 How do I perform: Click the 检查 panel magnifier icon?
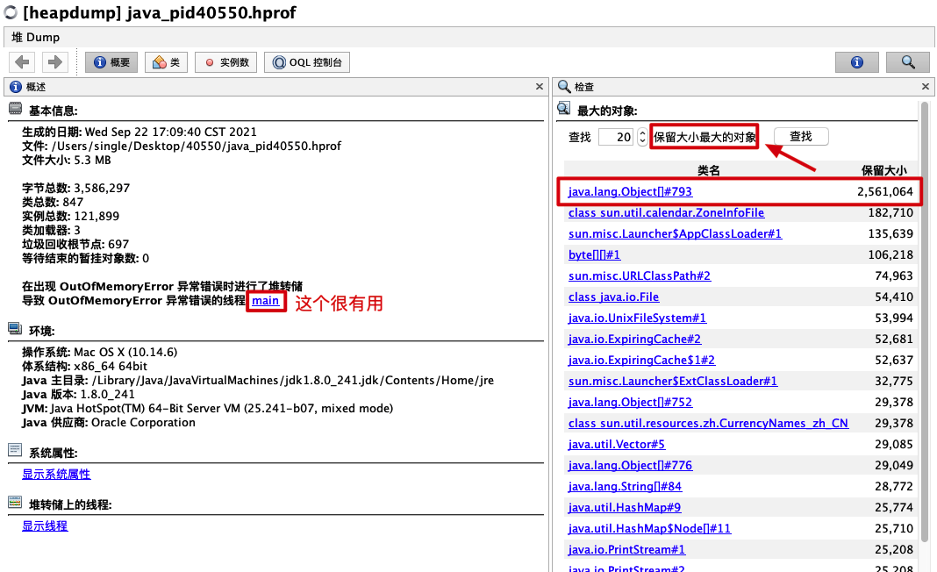(x=563, y=87)
